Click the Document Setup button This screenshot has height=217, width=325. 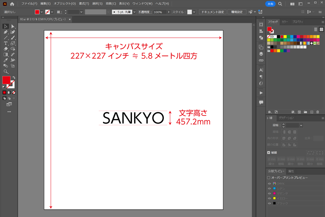tap(213, 12)
